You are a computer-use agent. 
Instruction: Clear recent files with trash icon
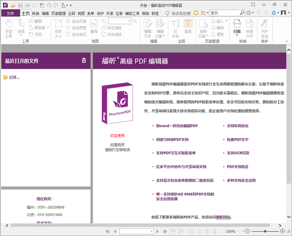click(84, 60)
